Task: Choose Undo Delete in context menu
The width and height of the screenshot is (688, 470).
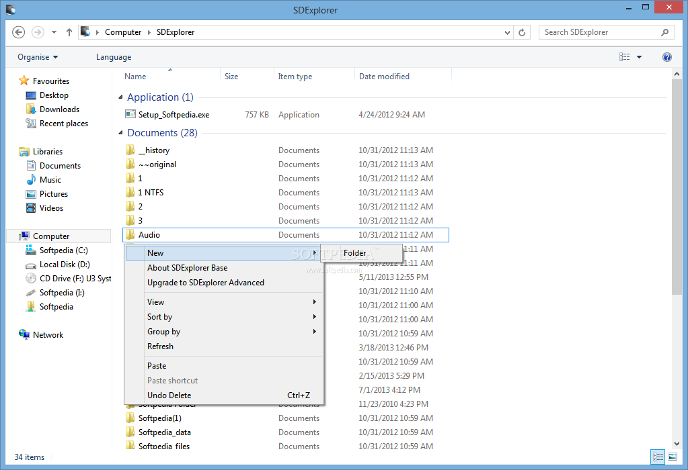Action: tap(224, 395)
